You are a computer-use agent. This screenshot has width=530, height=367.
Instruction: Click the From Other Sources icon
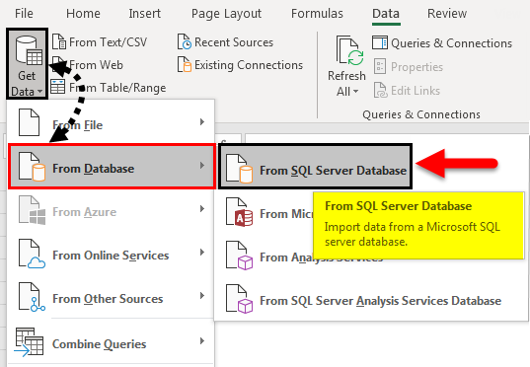click(32, 297)
